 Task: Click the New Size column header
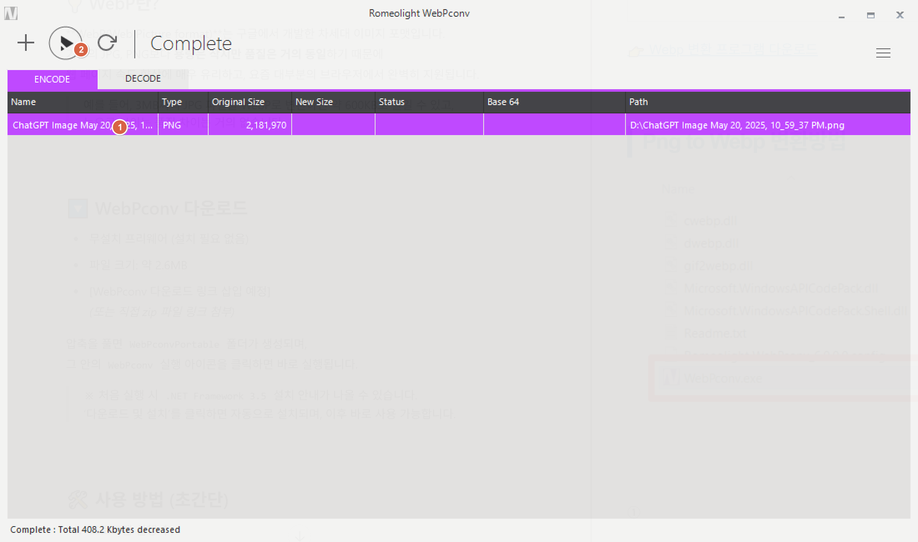(314, 102)
